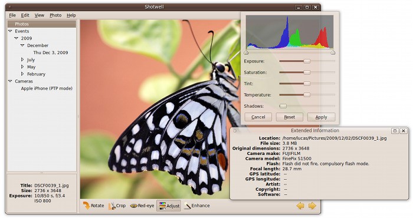Open the Photo menu
The width and height of the screenshot is (413, 218).
(x=55, y=15)
